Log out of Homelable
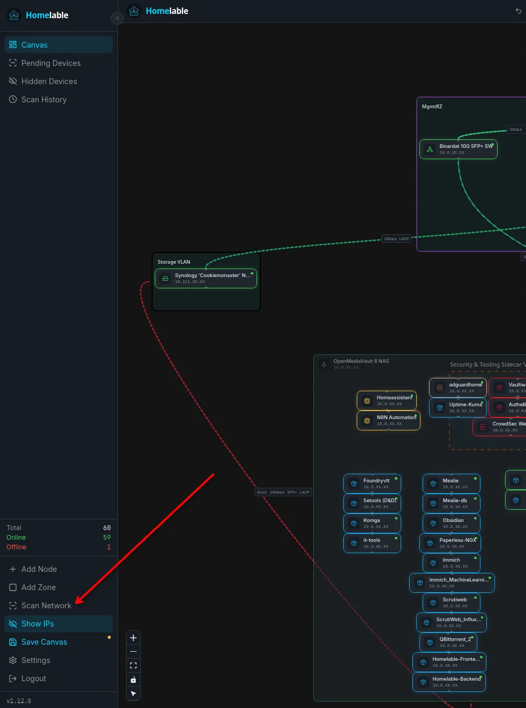 pyautogui.click(x=58, y=678)
